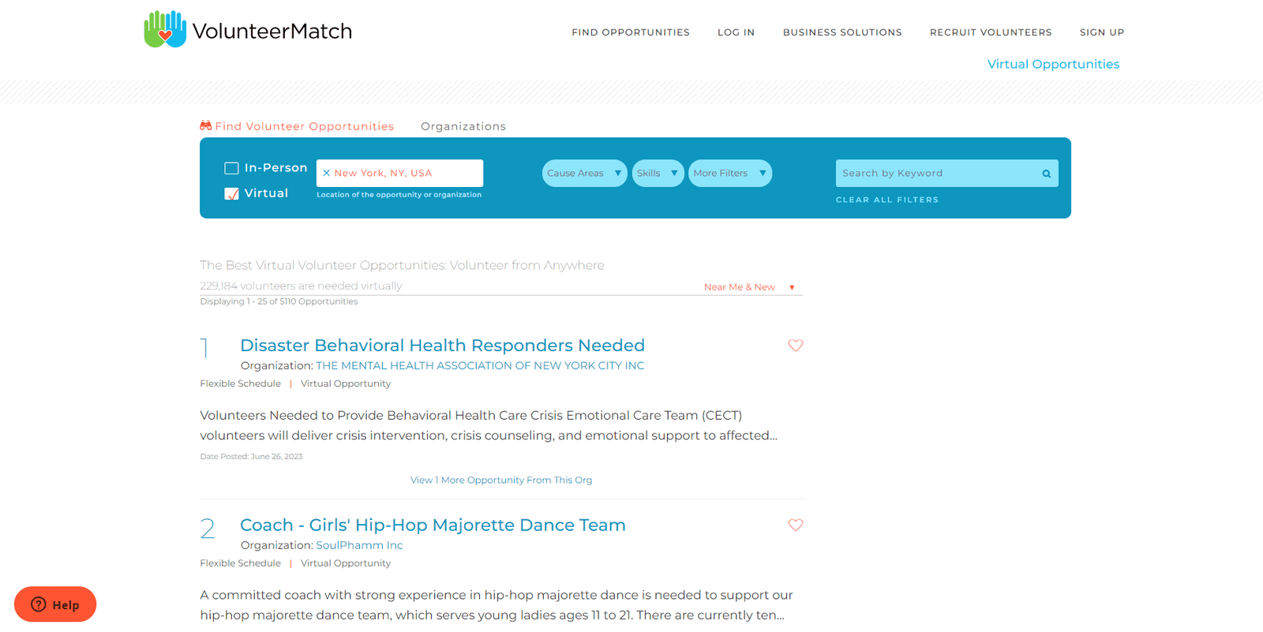
Task: Click '229,184 volunteers are needed virtually' text
Action: (x=301, y=286)
